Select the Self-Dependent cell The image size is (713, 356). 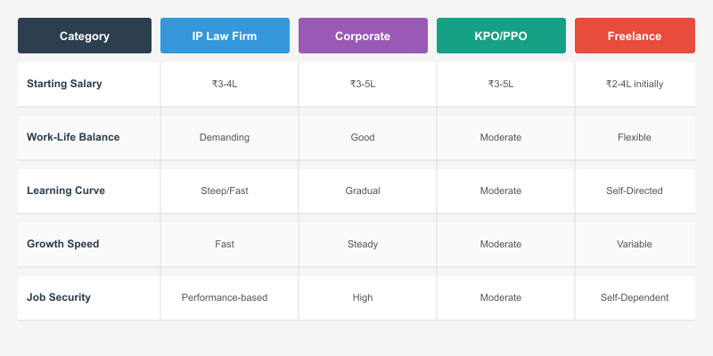pos(635,298)
